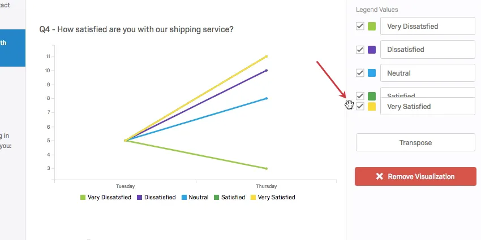Click the X icon on Remove Visualization
The image size is (481, 240).
pos(379,176)
